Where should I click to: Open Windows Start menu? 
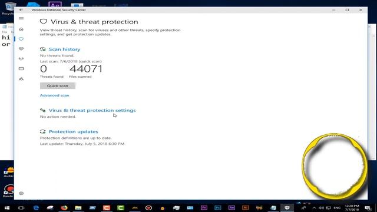tap(7, 208)
